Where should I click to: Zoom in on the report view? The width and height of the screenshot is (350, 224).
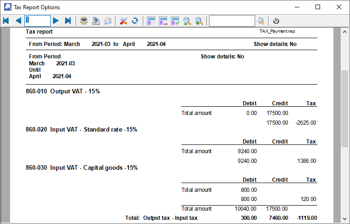point(199,21)
